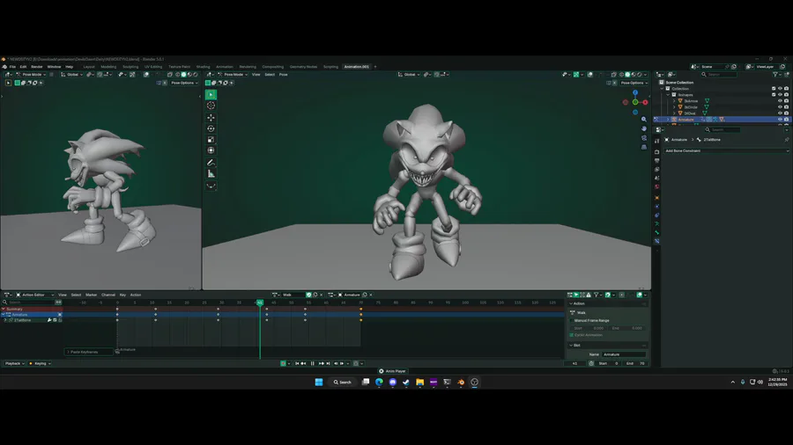
Task: Switch to the Shading workspace tab
Action: tap(203, 67)
